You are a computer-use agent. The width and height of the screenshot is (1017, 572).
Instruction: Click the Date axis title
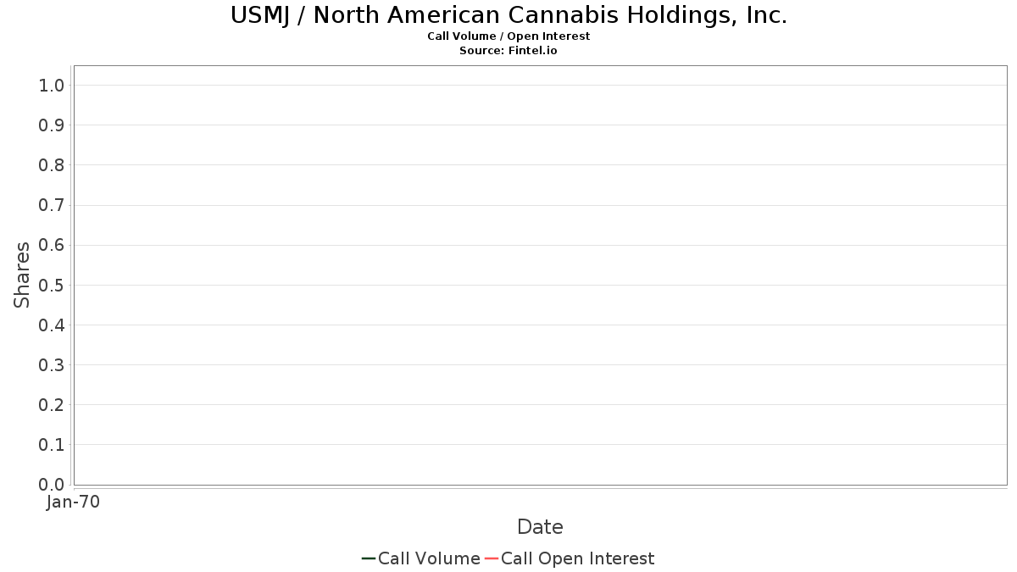[x=540, y=527]
